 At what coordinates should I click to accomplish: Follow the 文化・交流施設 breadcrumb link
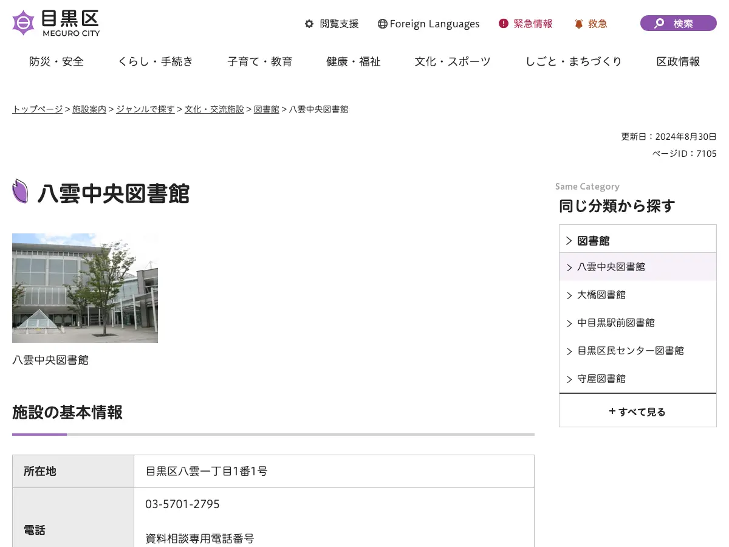click(x=214, y=109)
